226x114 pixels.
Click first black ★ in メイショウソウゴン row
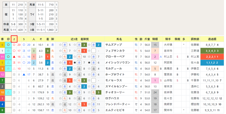tap(75, 63)
